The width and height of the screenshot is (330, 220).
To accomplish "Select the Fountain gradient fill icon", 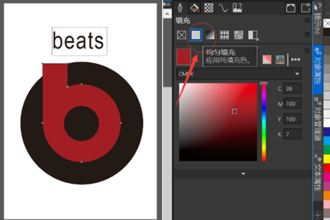I will 210,35.
